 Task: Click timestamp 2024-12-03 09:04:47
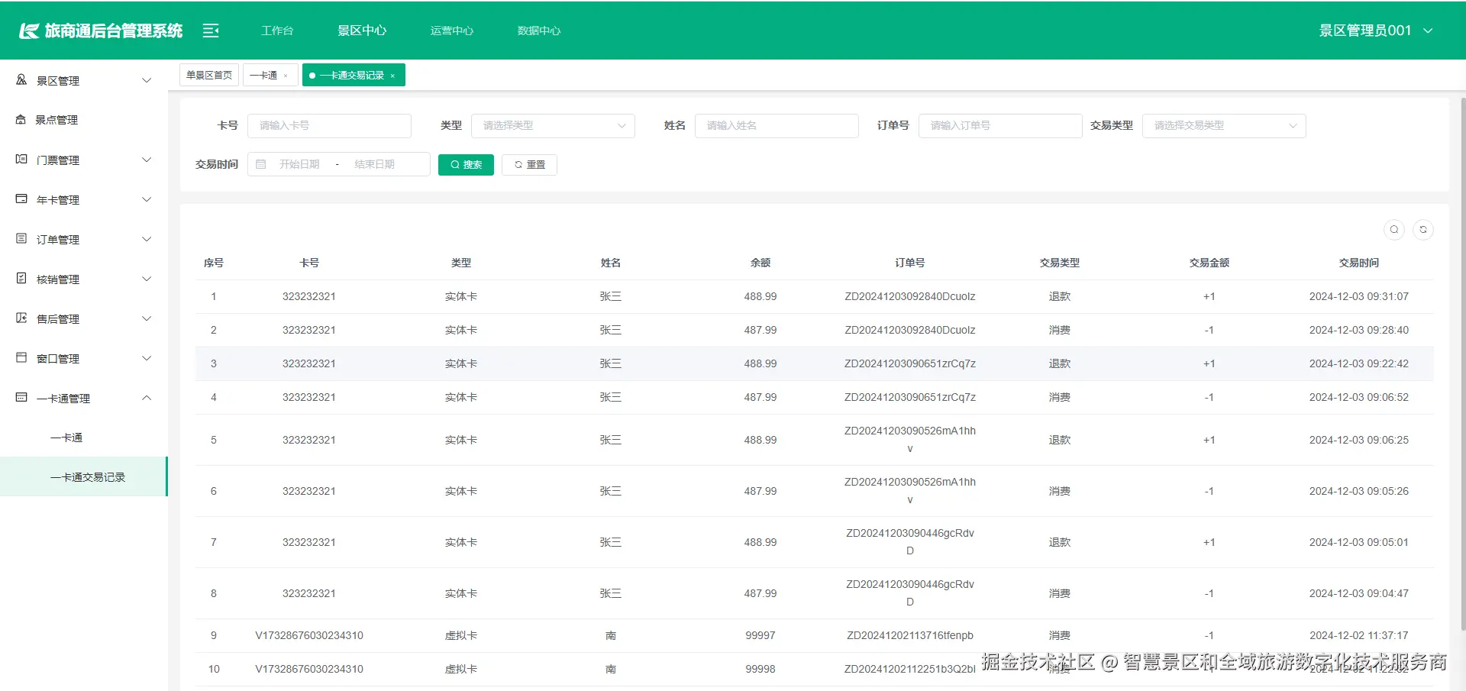coord(1359,593)
